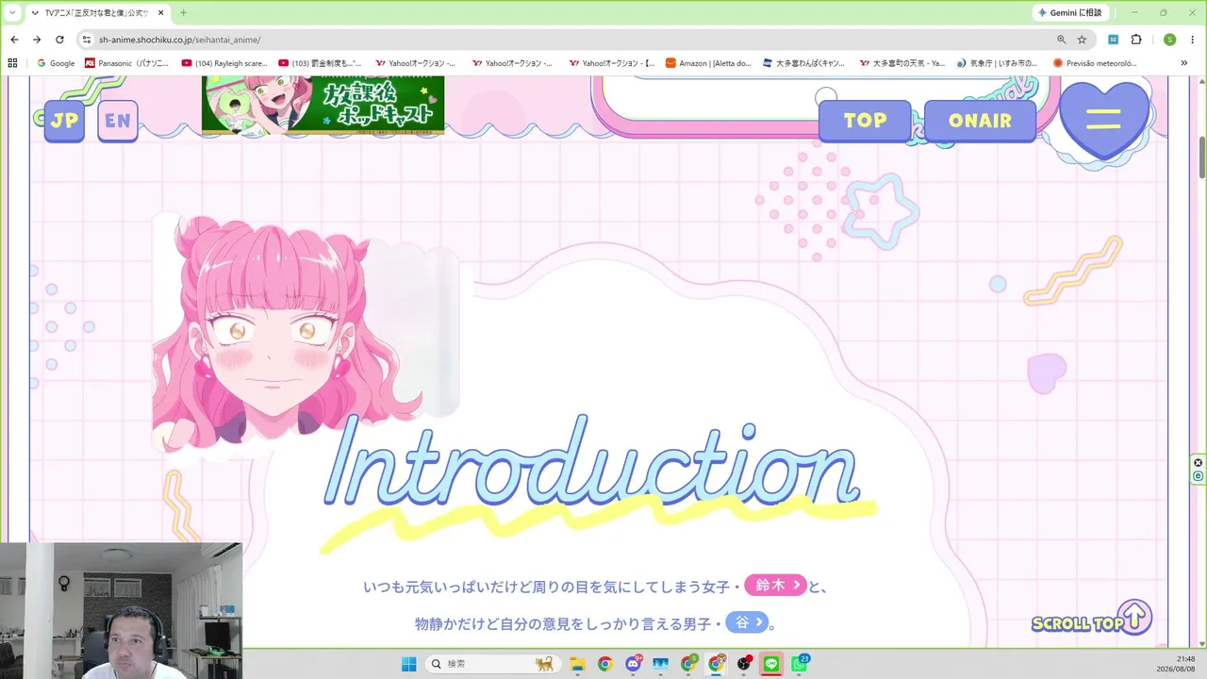Open the Chrome apps grid
The height and width of the screenshot is (679, 1207).
tap(12, 63)
